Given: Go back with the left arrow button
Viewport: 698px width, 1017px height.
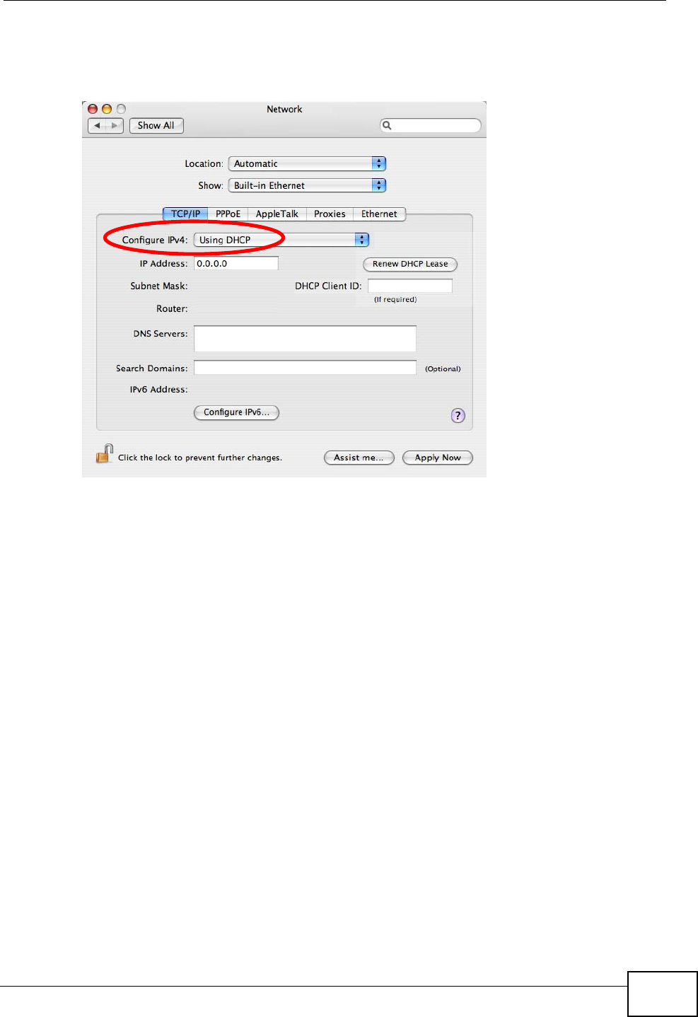Looking at the screenshot, I should click(x=98, y=126).
